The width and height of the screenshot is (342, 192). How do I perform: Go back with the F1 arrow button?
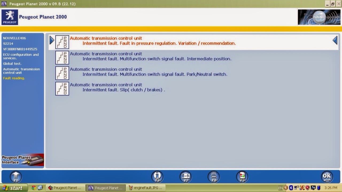16,177
